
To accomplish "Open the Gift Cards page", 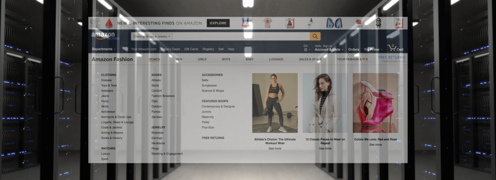I will 191,49.
